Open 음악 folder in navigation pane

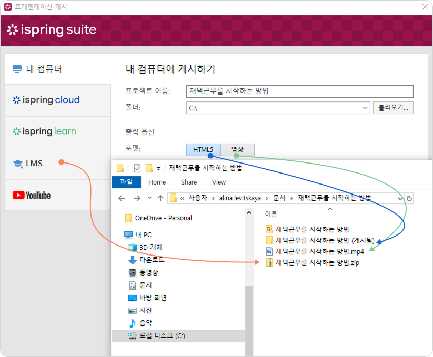pos(146,323)
